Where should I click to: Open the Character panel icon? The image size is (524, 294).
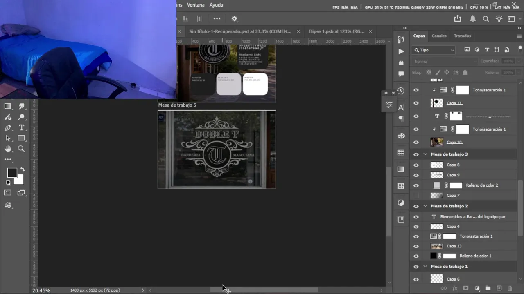[x=401, y=107]
